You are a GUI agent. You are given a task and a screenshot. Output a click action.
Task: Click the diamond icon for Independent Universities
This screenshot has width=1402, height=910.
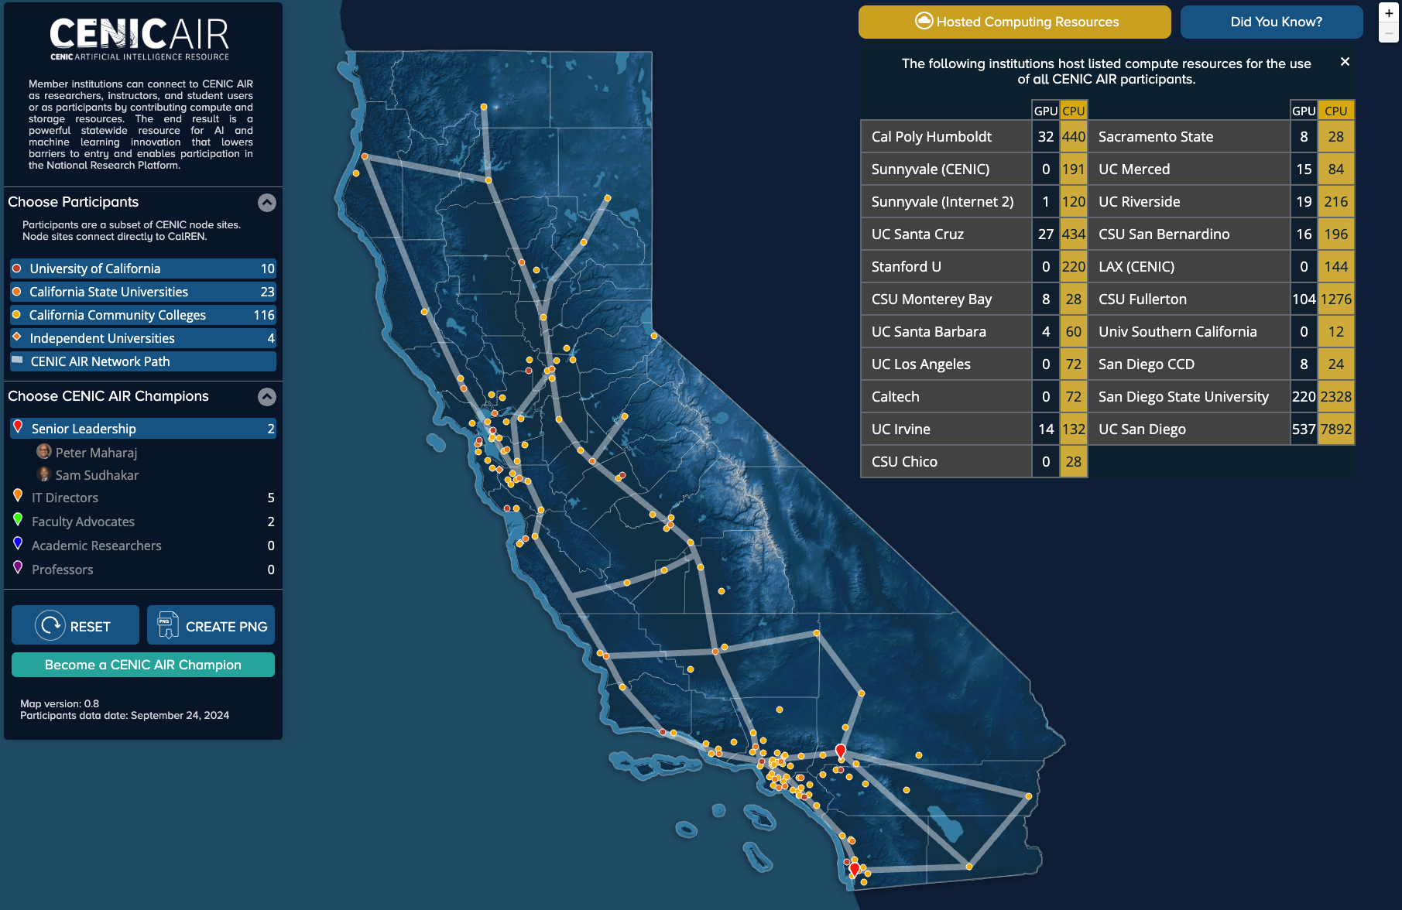pos(16,337)
